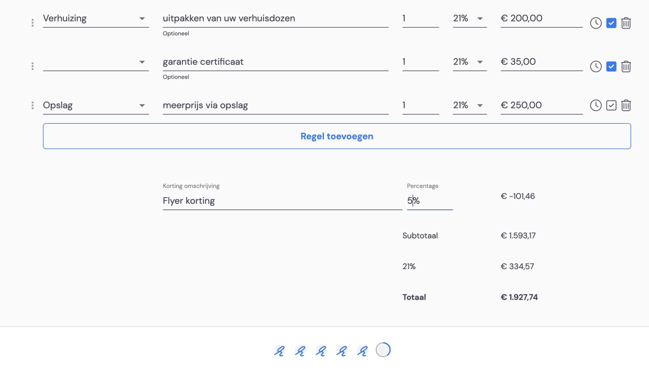Click the Flyer korting description field
The image size is (649, 369).
[x=282, y=201]
